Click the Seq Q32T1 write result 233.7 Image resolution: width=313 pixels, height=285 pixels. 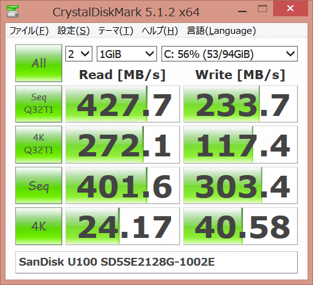240,104
